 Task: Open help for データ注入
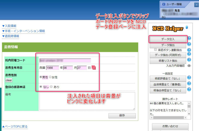(189, 38)
